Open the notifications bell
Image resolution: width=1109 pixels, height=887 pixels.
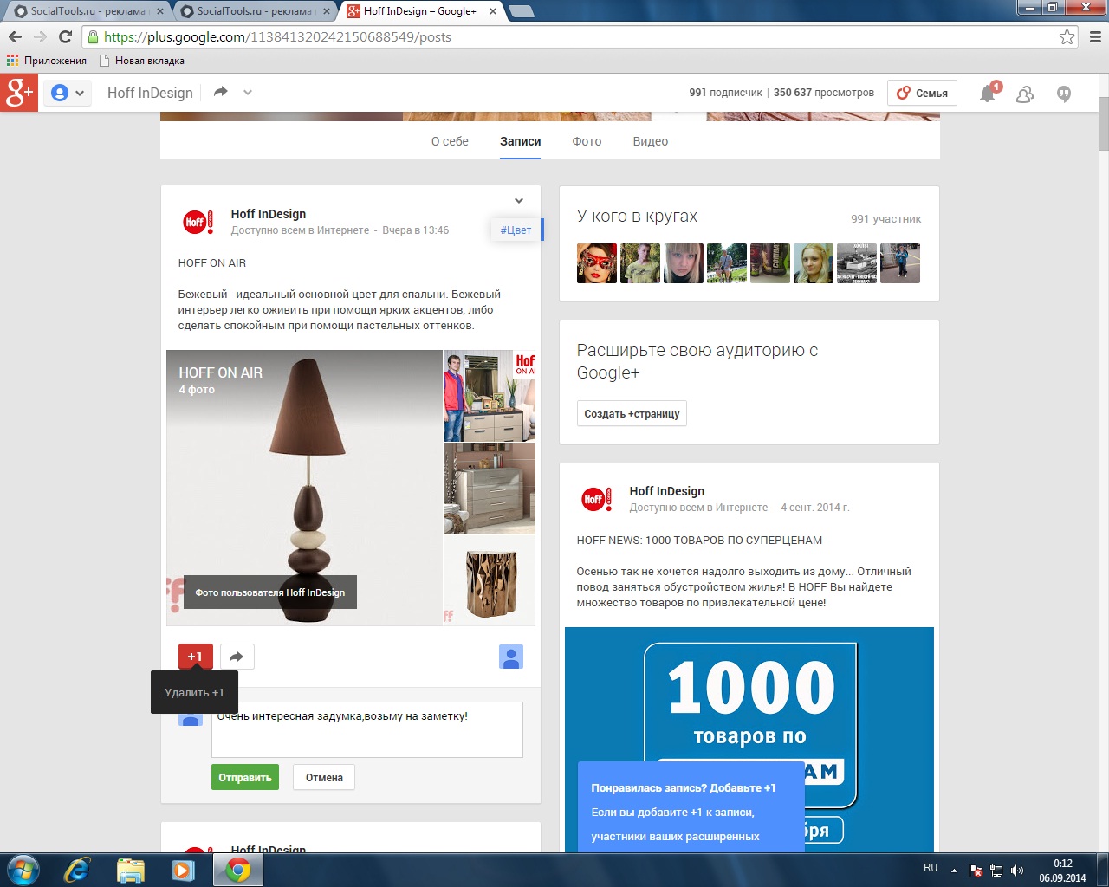point(988,93)
